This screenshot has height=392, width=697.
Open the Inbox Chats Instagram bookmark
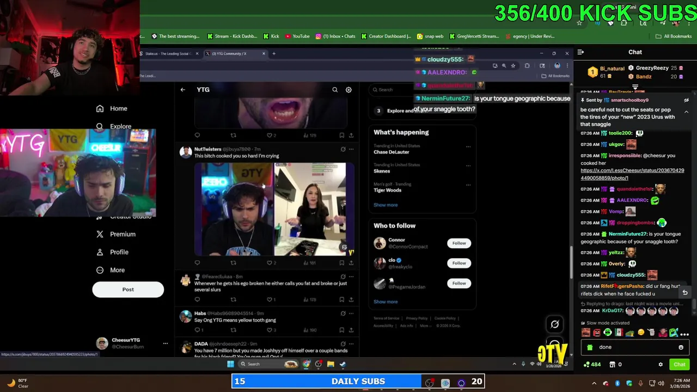click(335, 36)
